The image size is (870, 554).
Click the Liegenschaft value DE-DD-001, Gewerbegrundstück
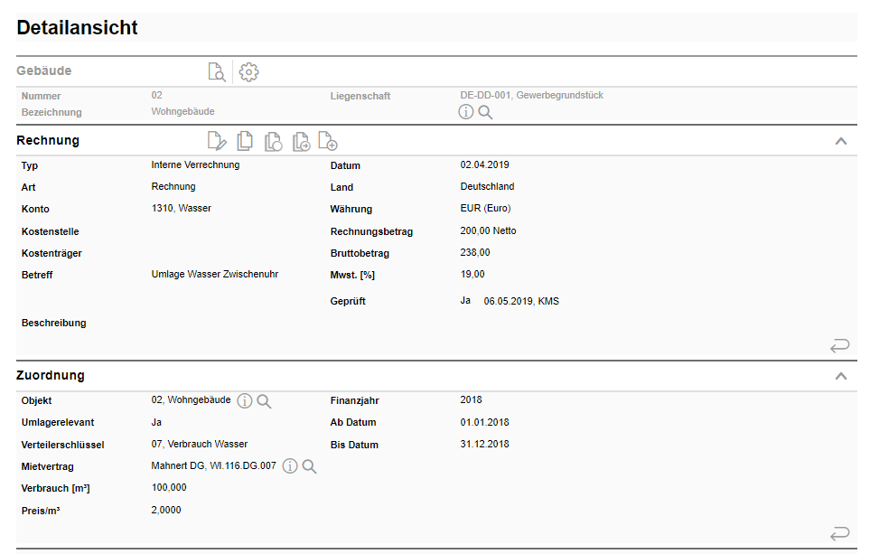pyautogui.click(x=531, y=95)
